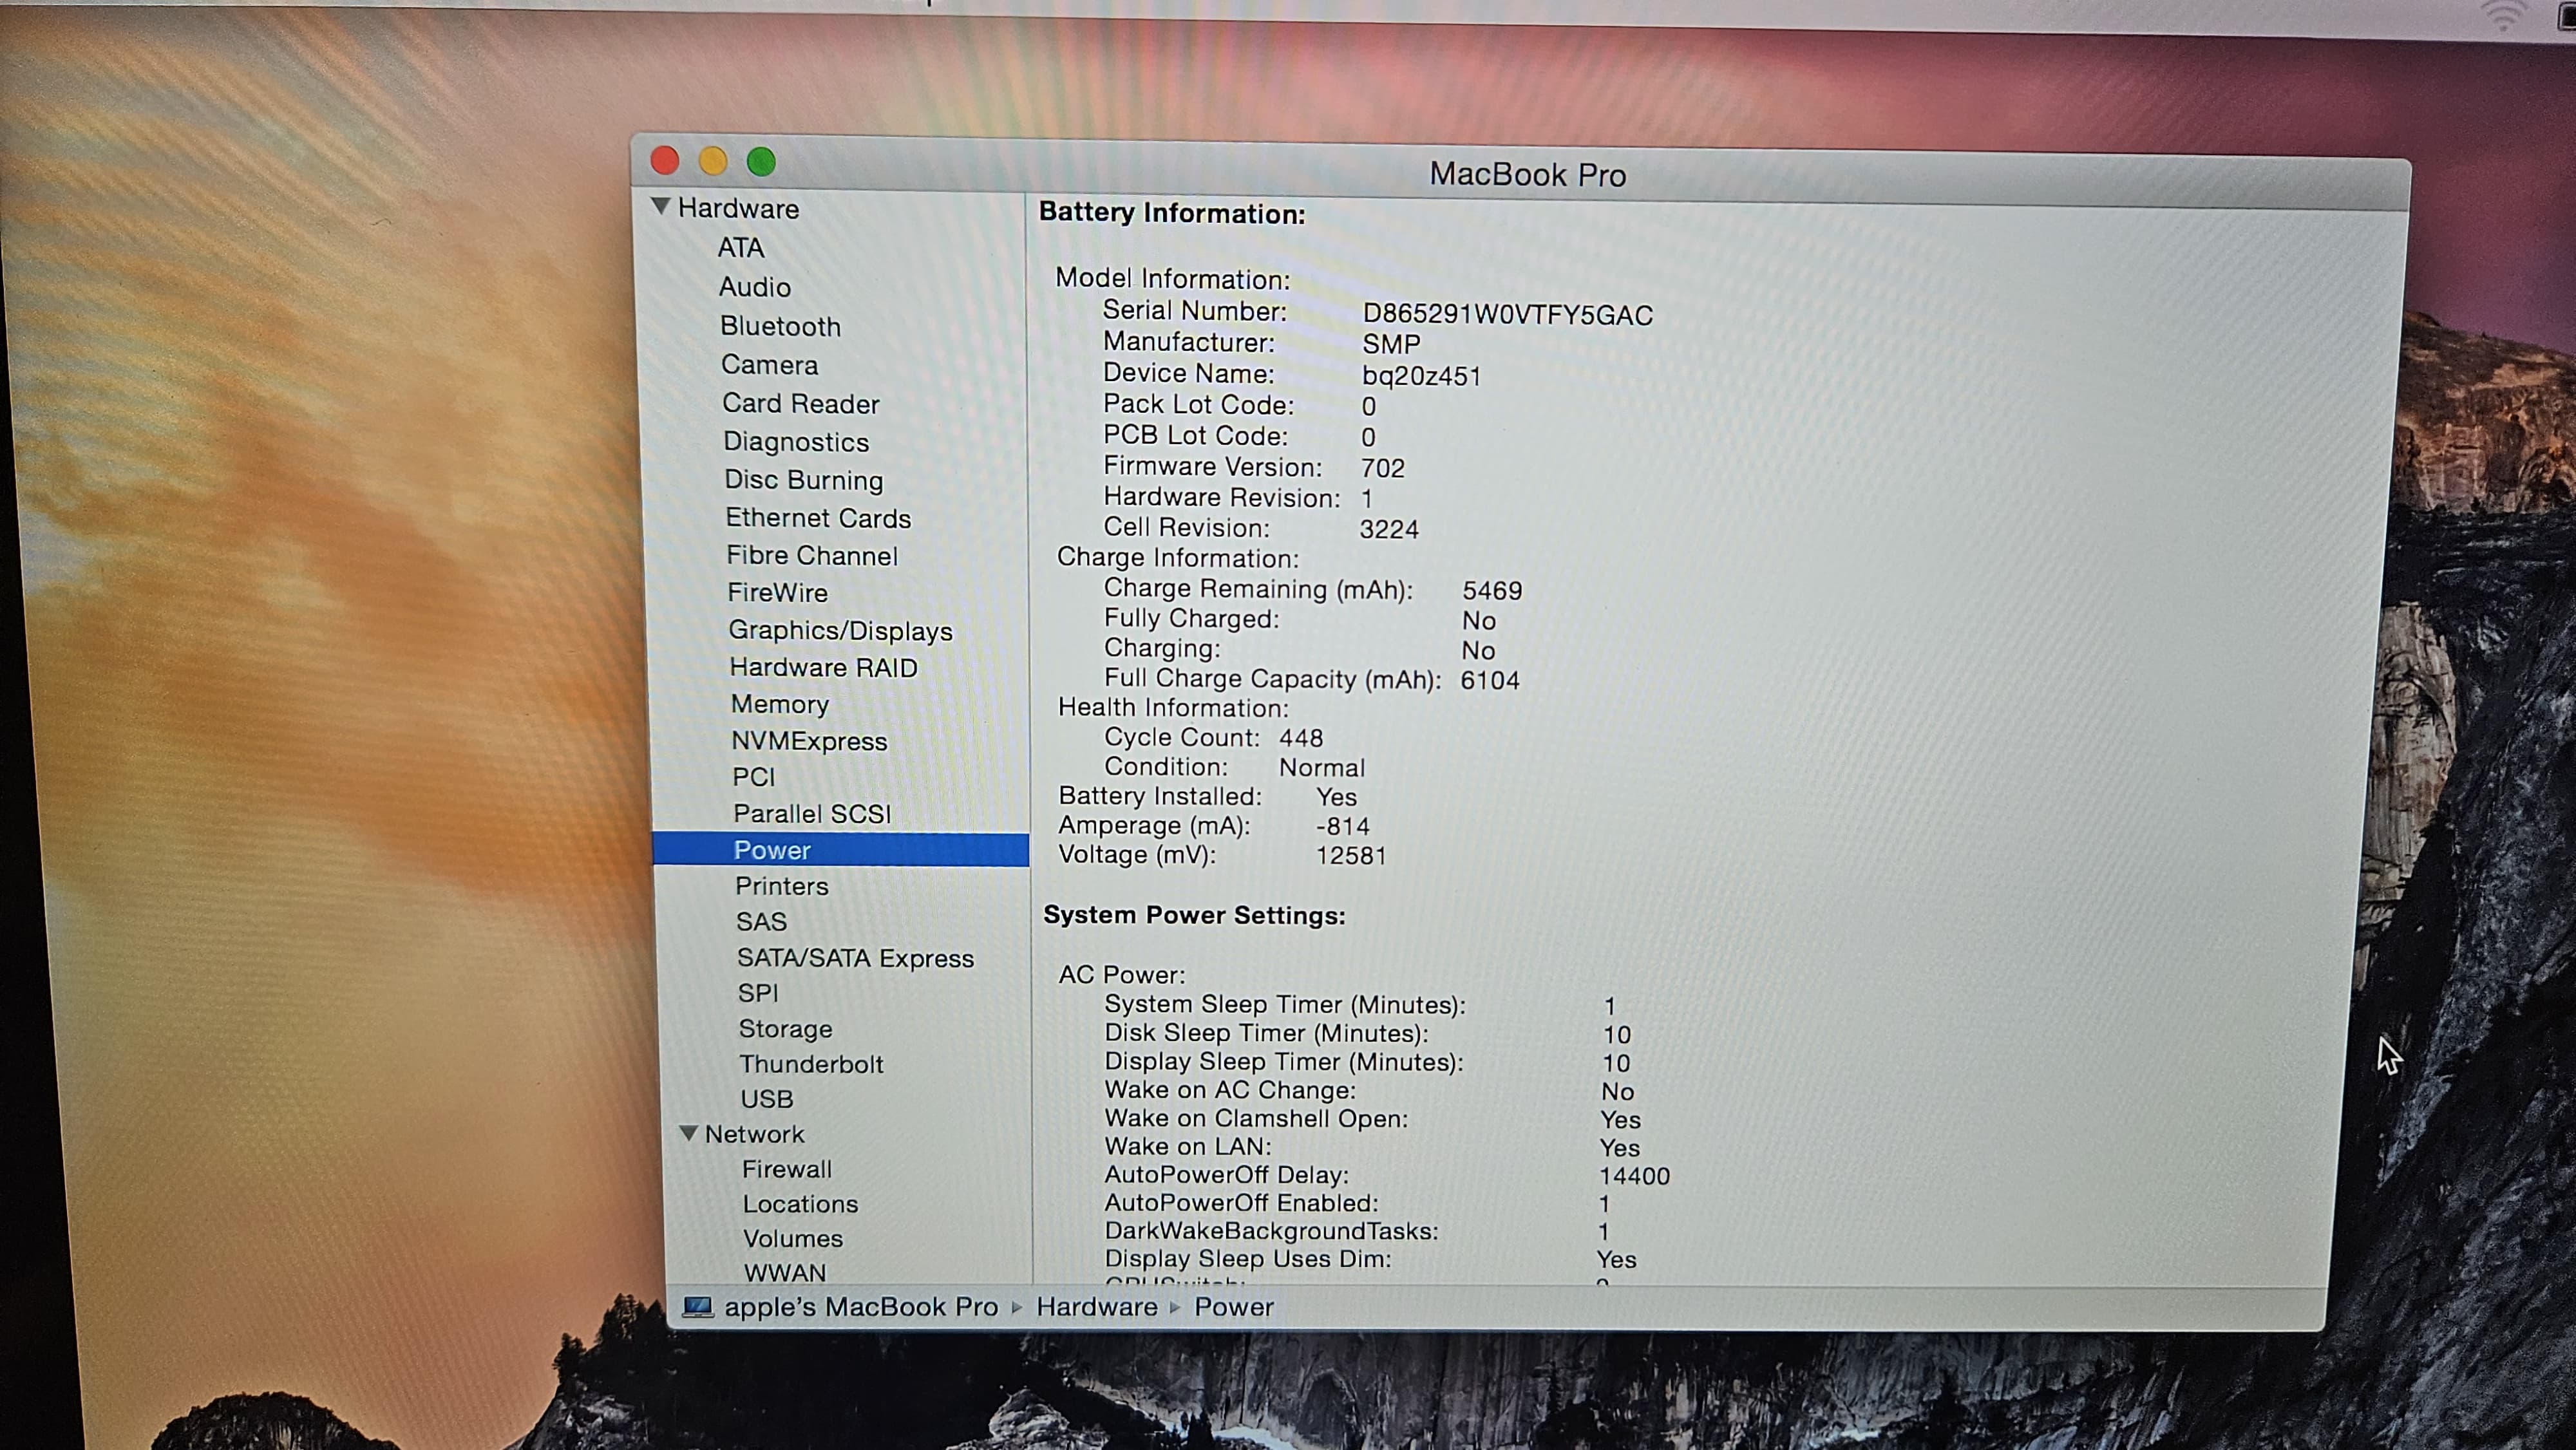
Task: Select serial number D865291W0VTFY5GAC
Action: tap(1508, 315)
